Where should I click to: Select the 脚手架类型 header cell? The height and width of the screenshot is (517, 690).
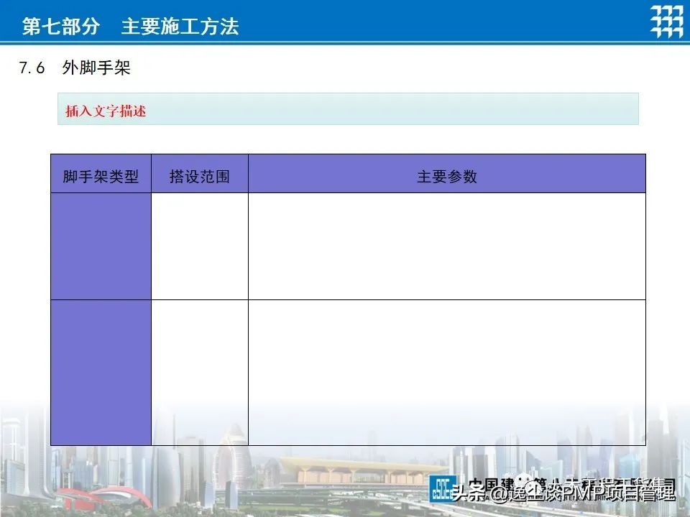click(101, 174)
